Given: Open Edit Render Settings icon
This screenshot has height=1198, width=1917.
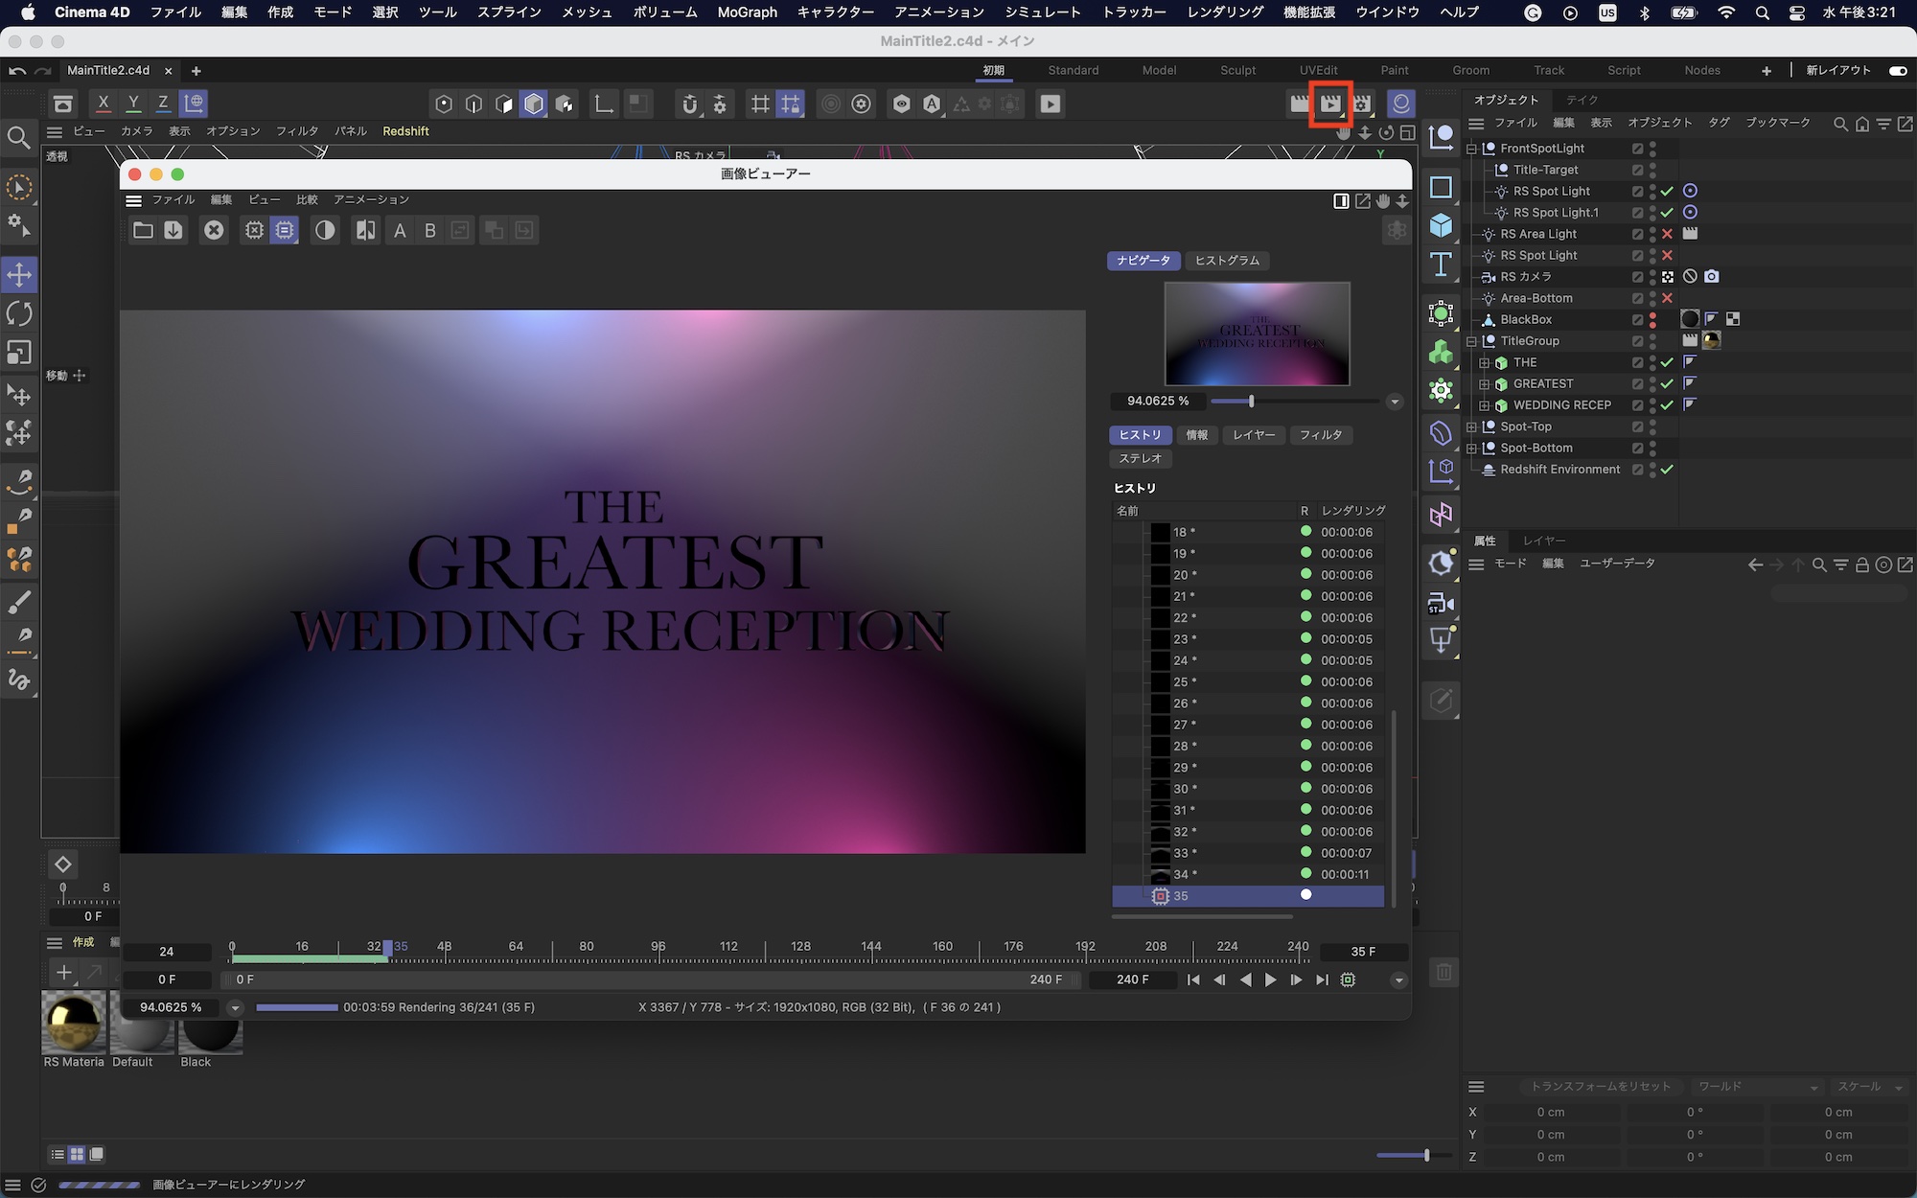Looking at the screenshot, I should [x=1361, y=104].
